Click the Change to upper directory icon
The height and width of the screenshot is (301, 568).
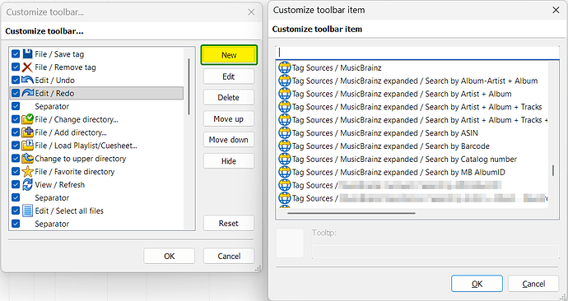27,158
